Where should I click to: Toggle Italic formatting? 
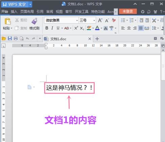coord(52,28)
